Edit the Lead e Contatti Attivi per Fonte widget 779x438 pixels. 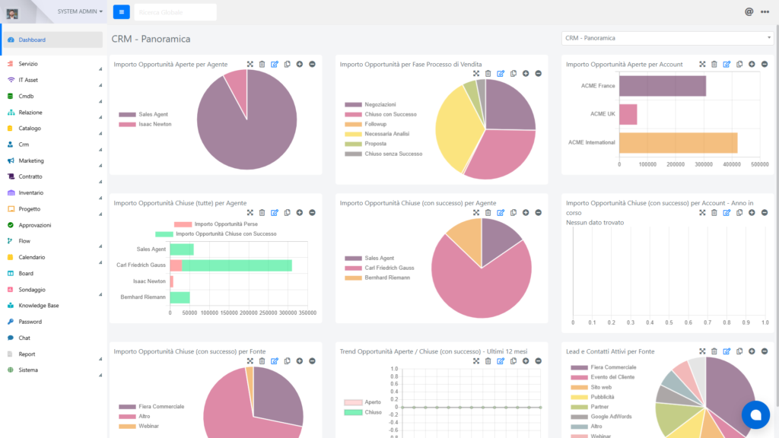(x=727, y=351)
